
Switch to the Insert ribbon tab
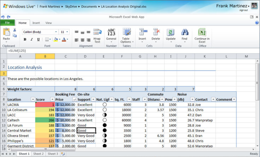point(36,23)
